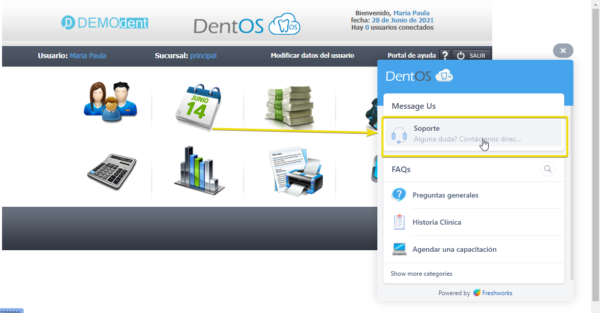The width and height of the screenshot is (600, 313).
Task: Open Agendar una capacitación category
Action: [474, 249]
